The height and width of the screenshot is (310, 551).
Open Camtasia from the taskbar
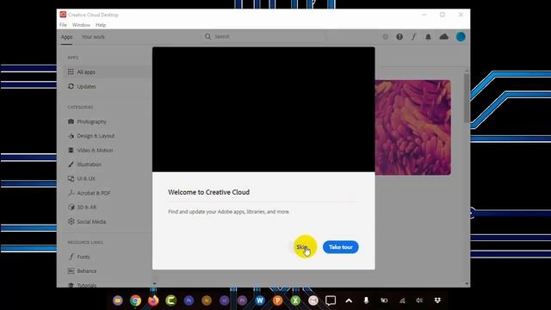coord(170,301)
